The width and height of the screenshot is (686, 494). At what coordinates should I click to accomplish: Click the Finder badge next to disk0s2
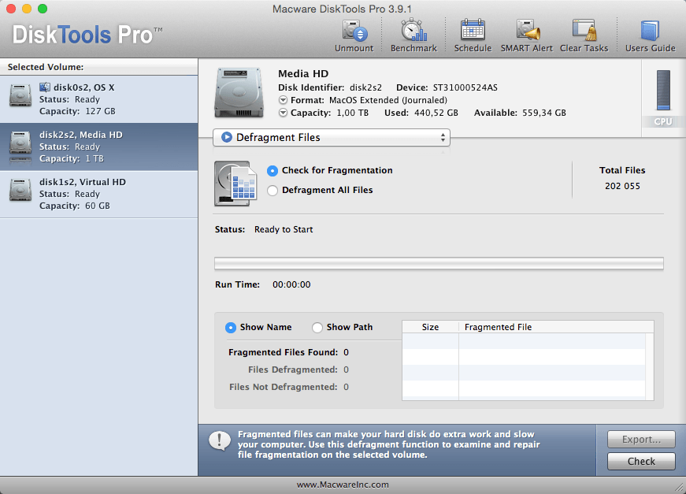click(x=45, y=87)
